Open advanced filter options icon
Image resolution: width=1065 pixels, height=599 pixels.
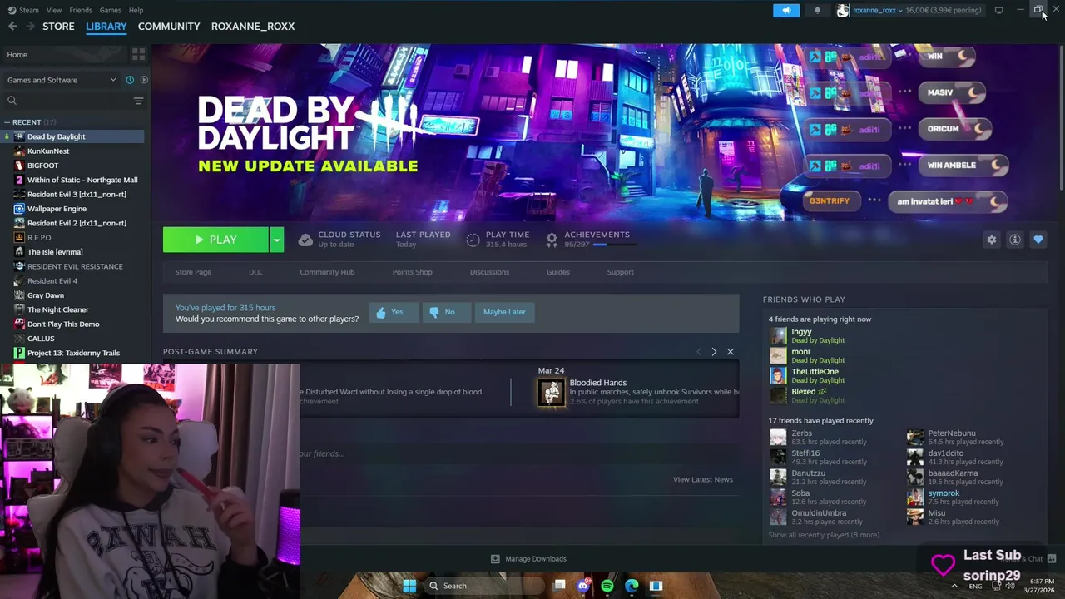pos(138,101)
